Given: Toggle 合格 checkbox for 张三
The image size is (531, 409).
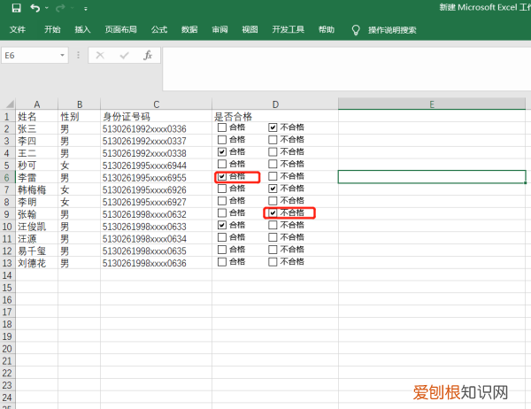Looking at the screenshot, I should tap(222, 127).
